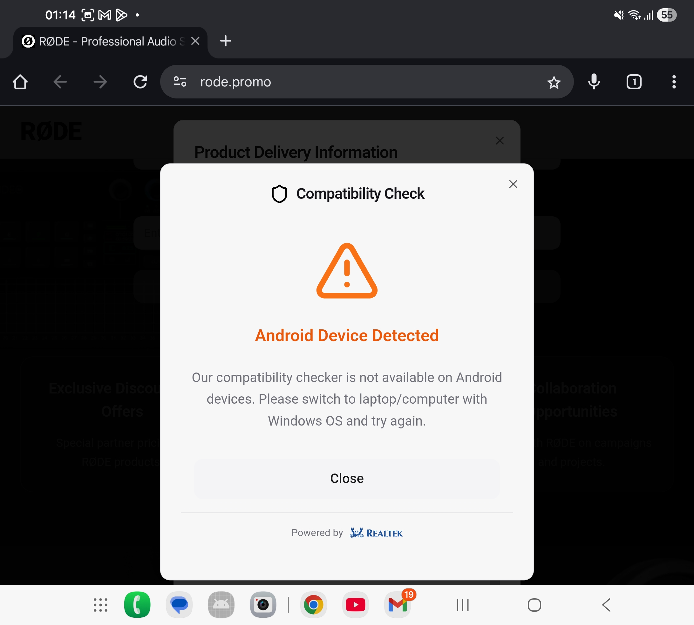Open Gmail with 19 notifications
The image size is (694, 625).
(x=398, y=605)
